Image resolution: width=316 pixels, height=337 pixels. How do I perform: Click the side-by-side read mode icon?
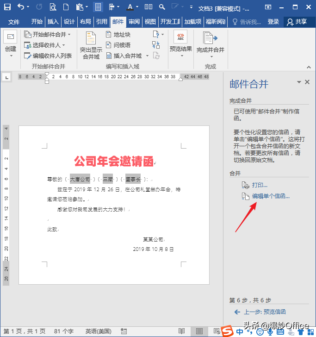149,7
